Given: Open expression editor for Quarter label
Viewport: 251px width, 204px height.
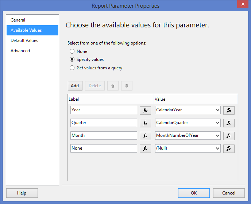Looking at the screenshot, I should pos(145,123).
